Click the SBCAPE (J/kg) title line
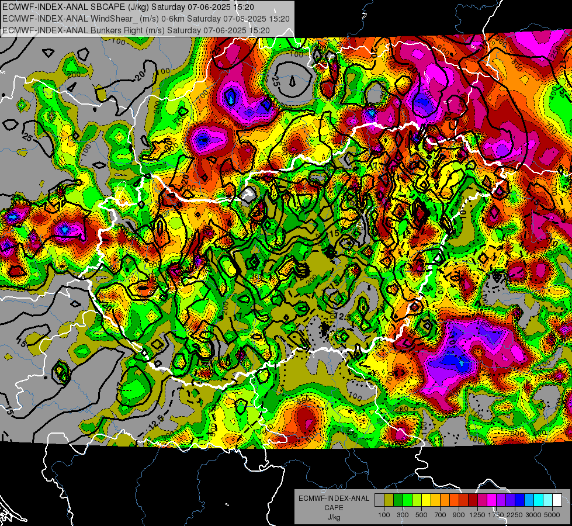This screenshot has width=572, height=526. [x=129, y=7]
